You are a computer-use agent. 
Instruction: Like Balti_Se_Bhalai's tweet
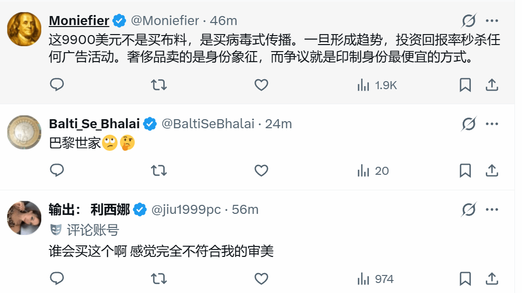261,171
